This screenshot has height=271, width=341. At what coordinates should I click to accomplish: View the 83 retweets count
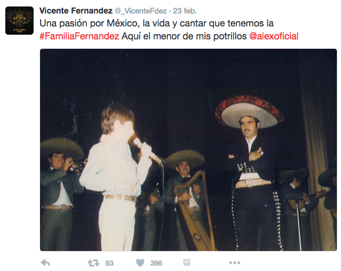110,263
